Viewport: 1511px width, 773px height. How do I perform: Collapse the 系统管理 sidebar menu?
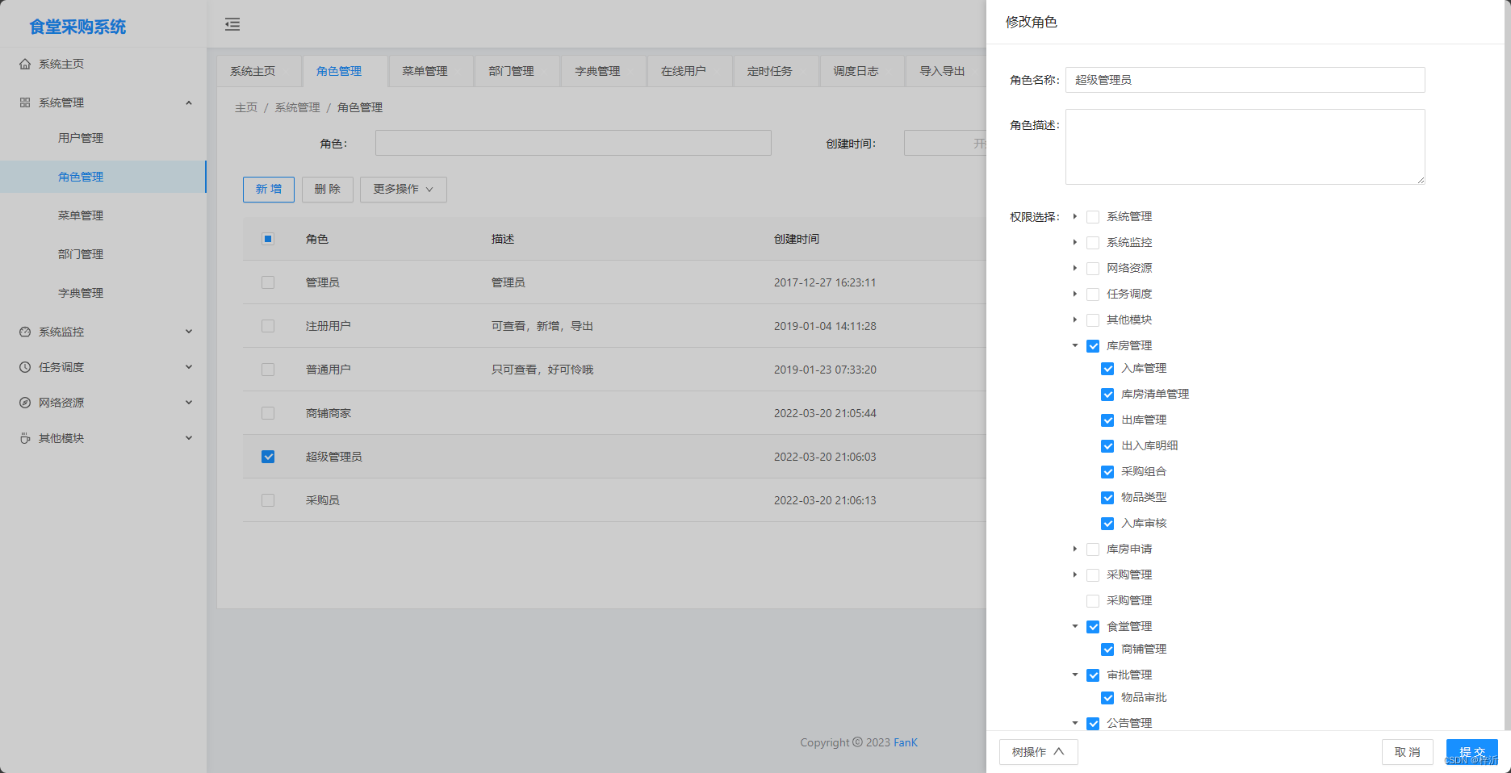[x=103, y=102]
